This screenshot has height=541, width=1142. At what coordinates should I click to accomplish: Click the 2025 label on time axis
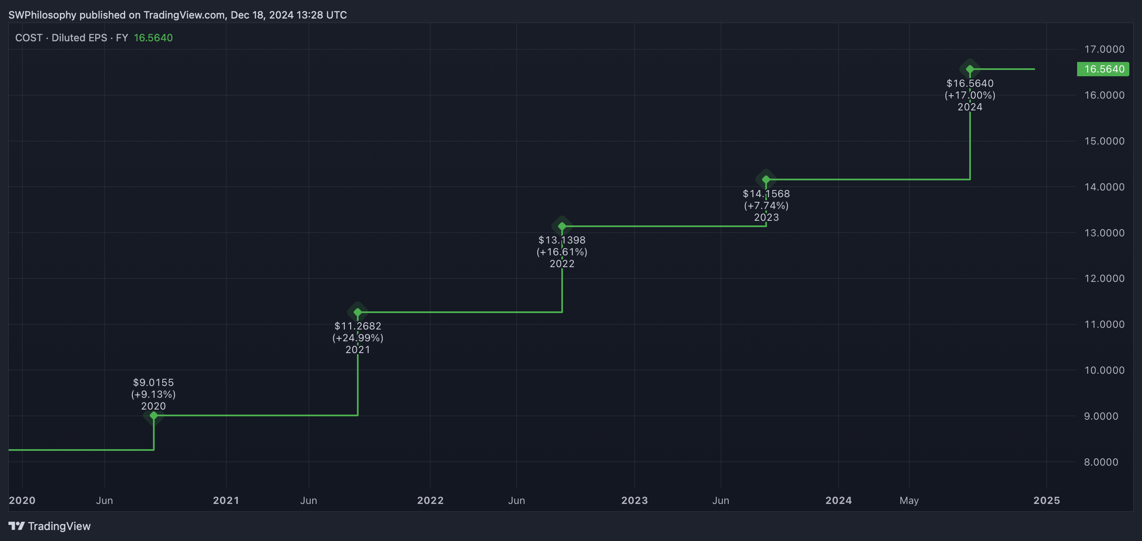pos(1046,500)
